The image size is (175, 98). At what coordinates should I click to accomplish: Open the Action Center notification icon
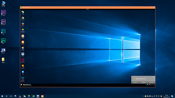[x=172, y=96]
